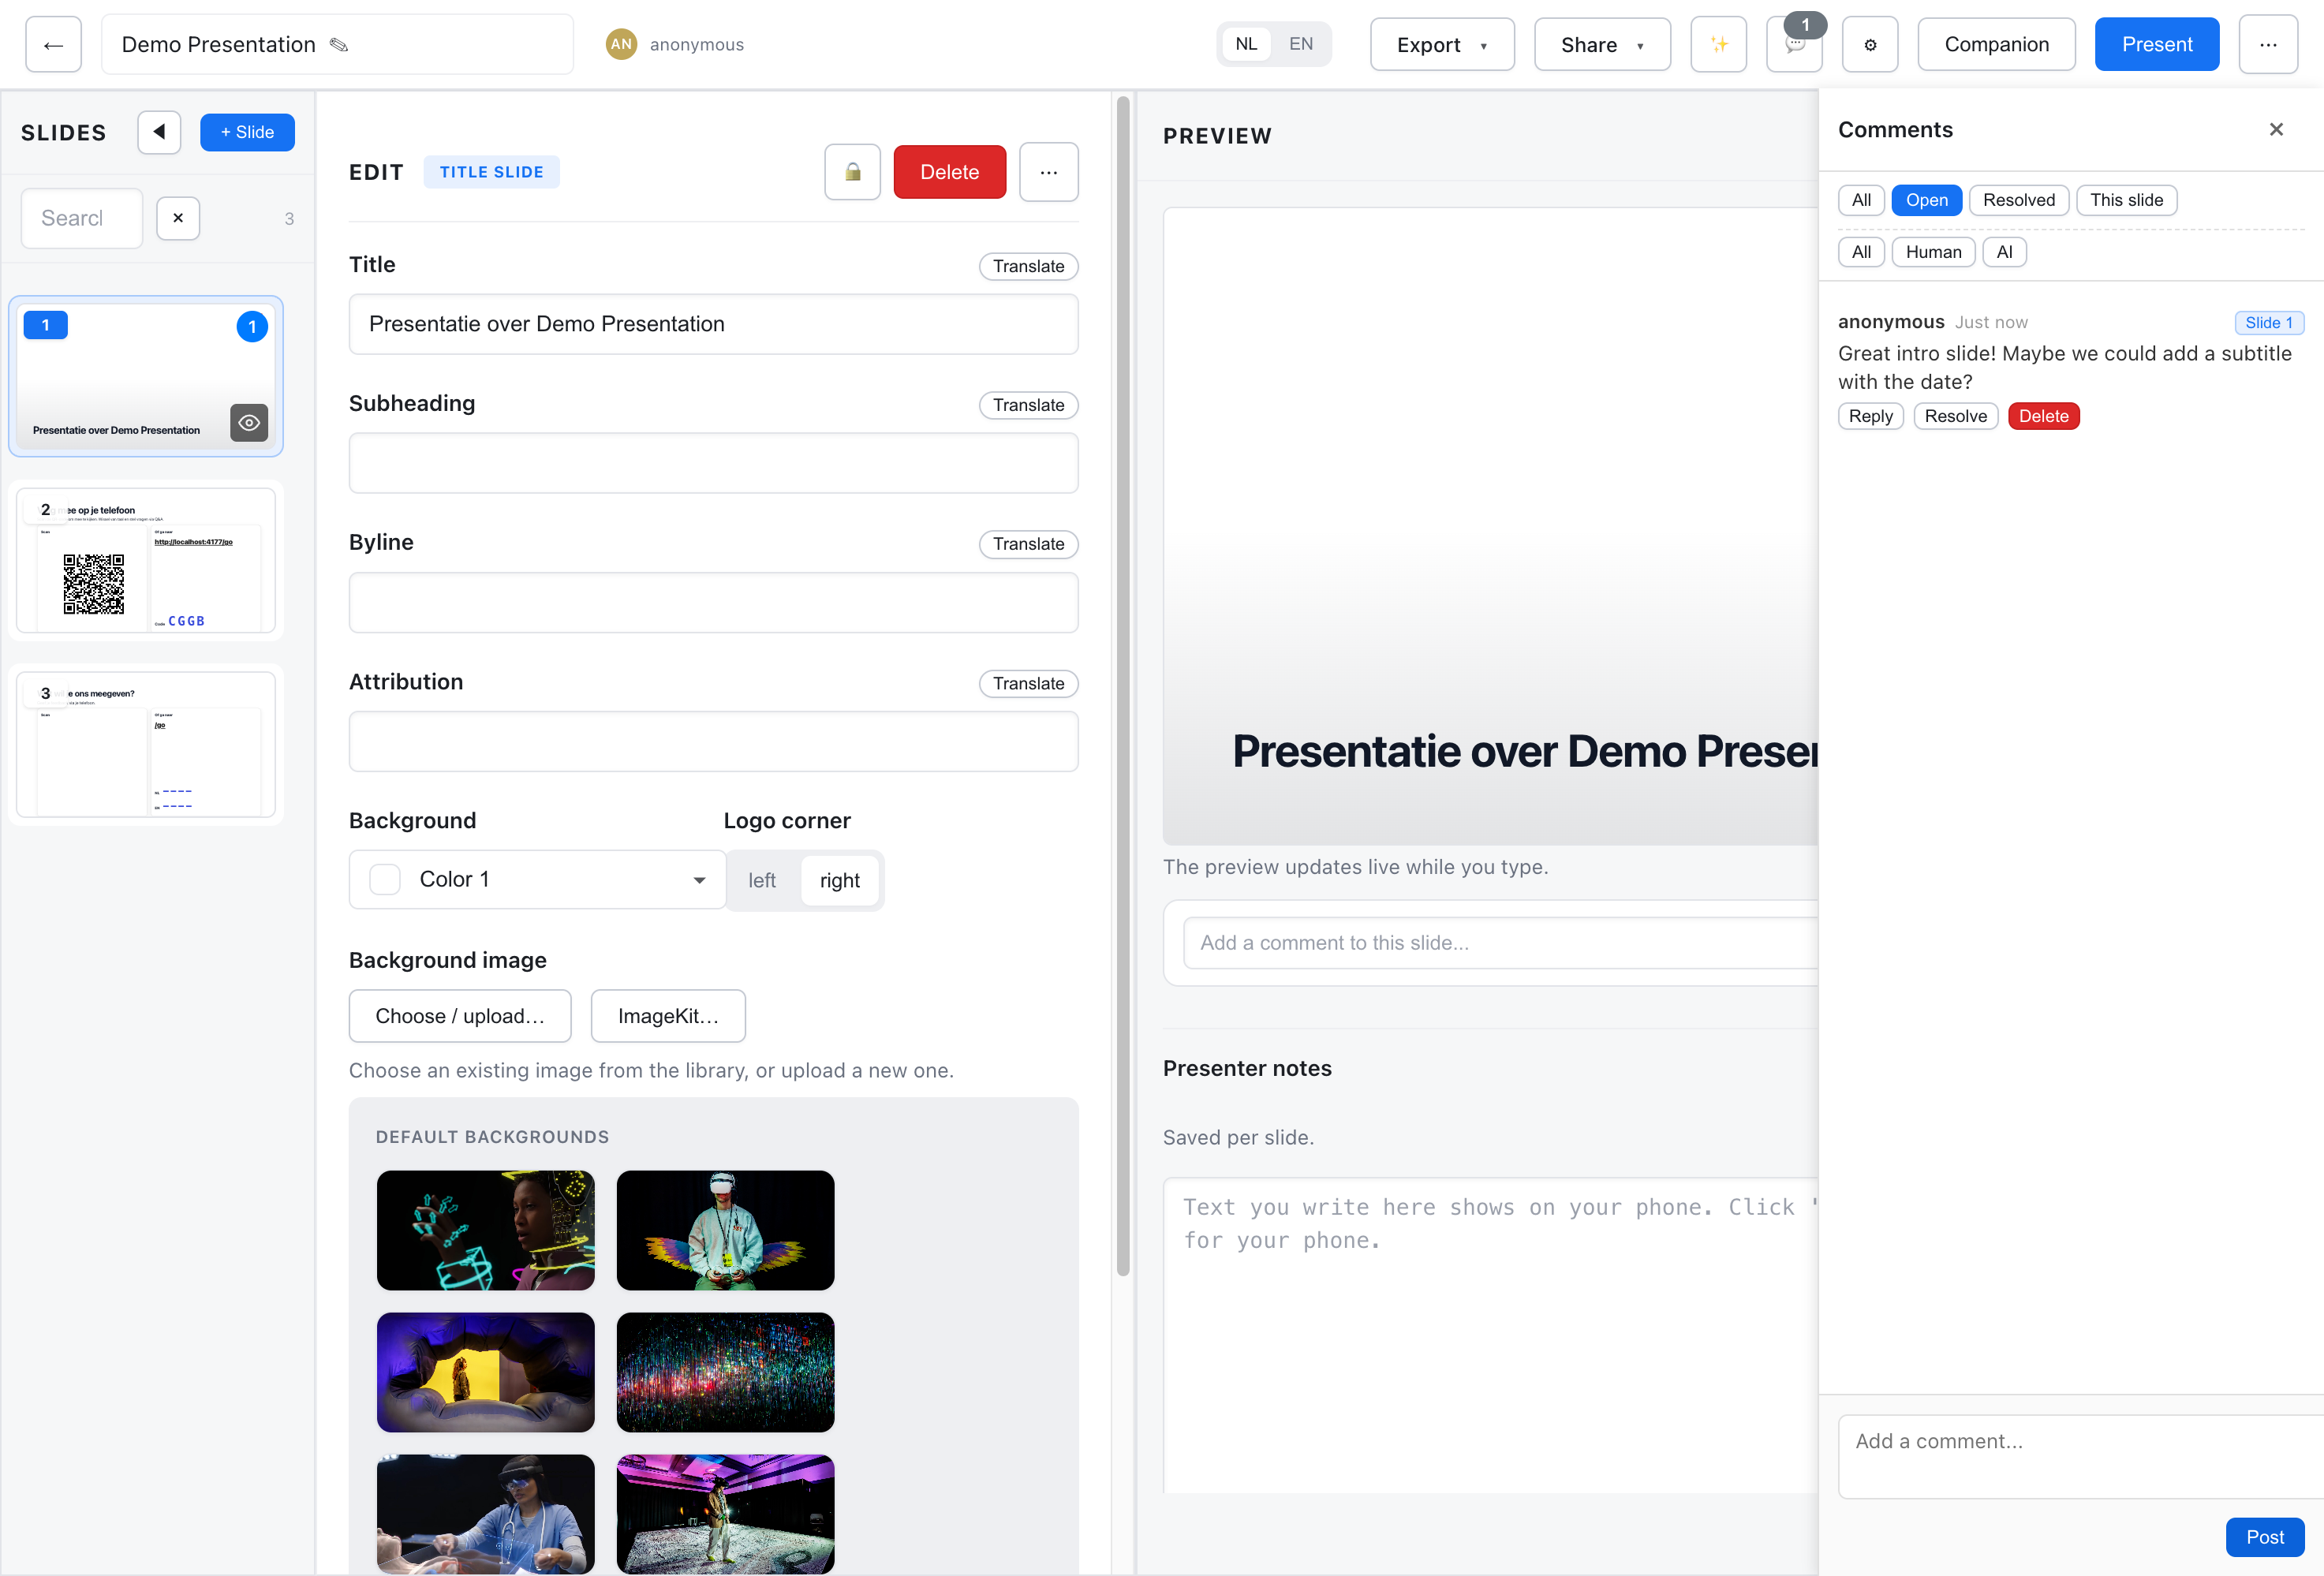Toggle the comments speech bubble icon

point(1794,44)
